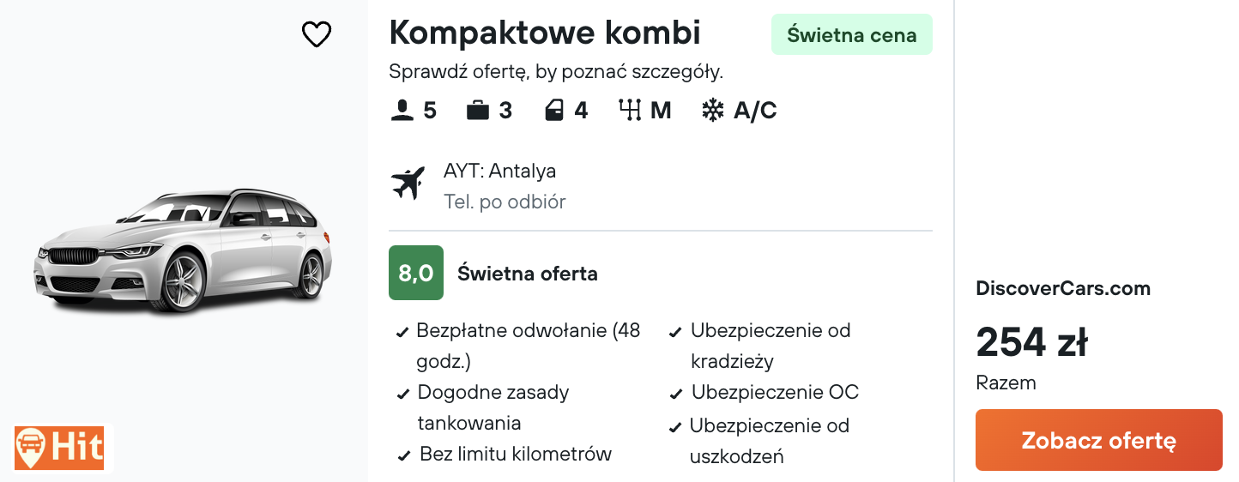Click Bezpłatne odwołanie checkmark item
Screen dimensions: 1239x482
[520, 346]
